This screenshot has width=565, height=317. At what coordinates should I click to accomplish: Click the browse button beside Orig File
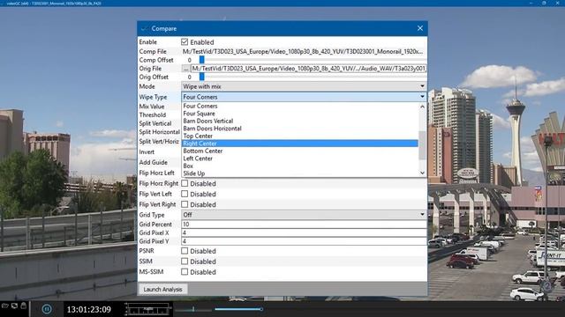(x=185, y=69)
